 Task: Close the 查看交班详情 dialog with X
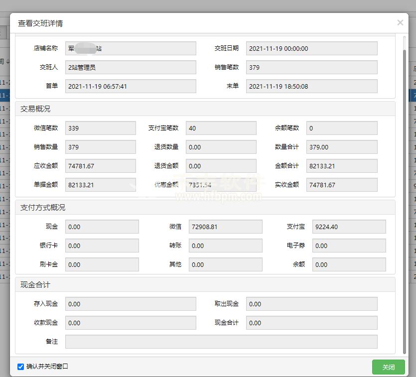coord(400,22)
